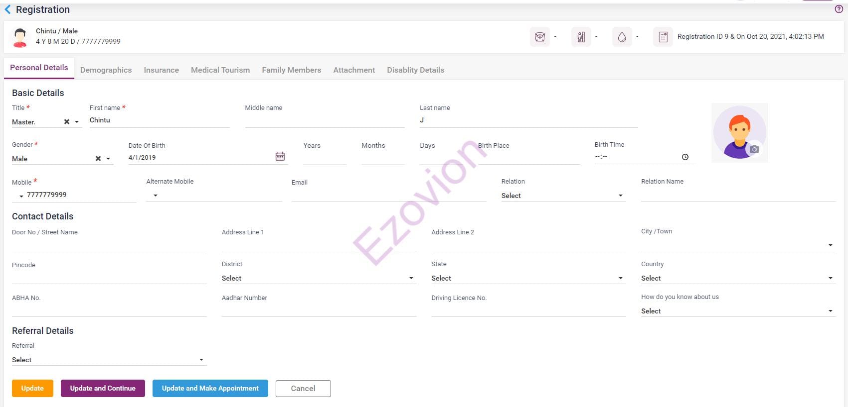Open the Date Of Birth calendar picker
This screenshot has width=848, height=407.
pyautogui.click(x=280, y=157)
